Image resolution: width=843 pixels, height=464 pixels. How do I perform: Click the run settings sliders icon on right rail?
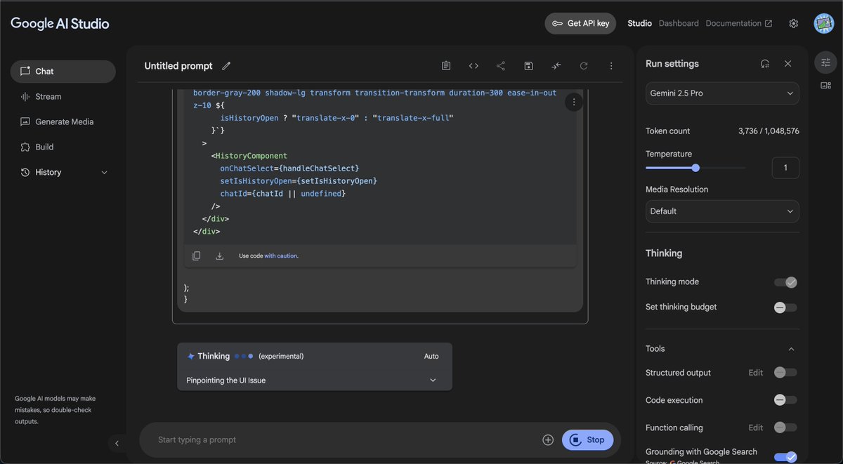tap(825, 63)
